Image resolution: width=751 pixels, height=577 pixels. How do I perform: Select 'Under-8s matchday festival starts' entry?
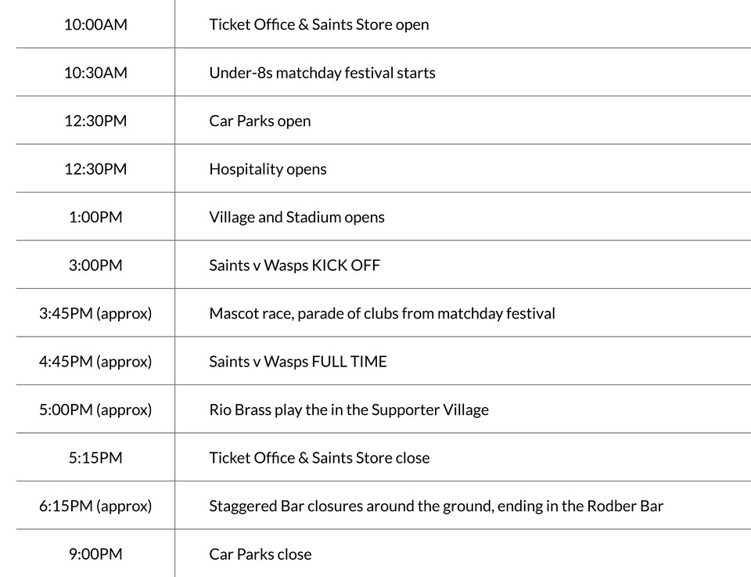coord(322,73)
